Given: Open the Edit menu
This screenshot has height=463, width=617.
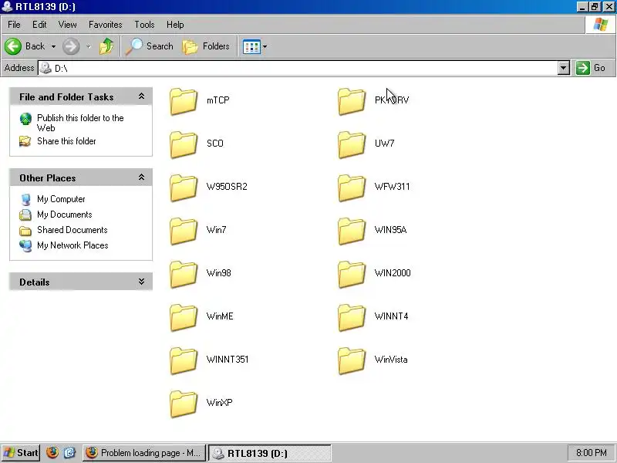Looking at the screenshot, I should click(x=39, y=25).
